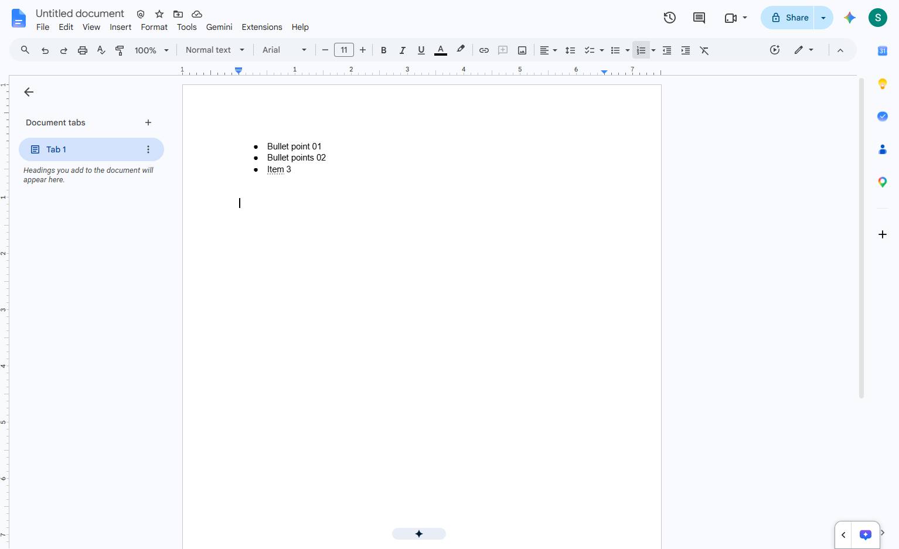Screen dimensions: 899x549
Task: Open version history clock icon
Action: click(670, 18)
